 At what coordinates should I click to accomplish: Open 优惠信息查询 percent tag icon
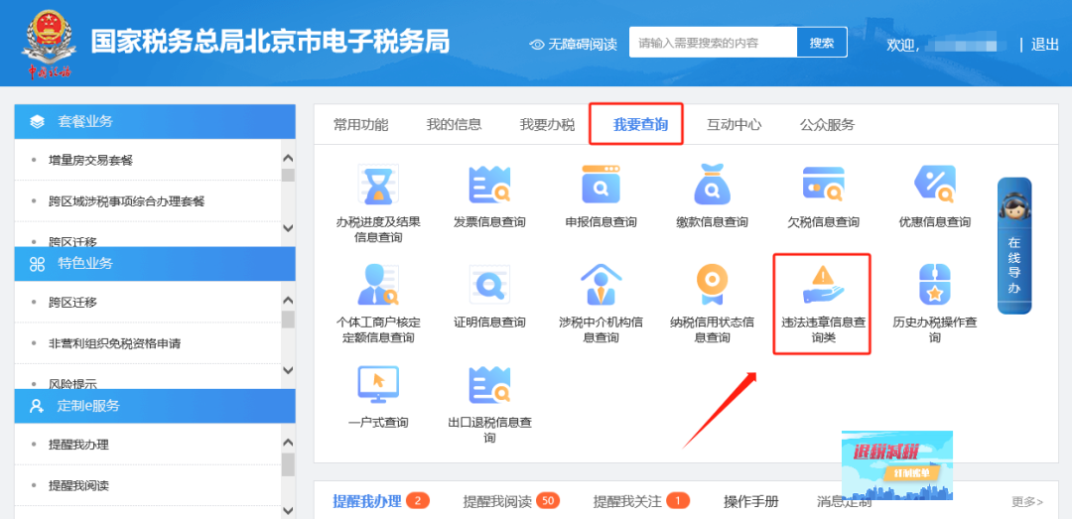click(935, 185)
